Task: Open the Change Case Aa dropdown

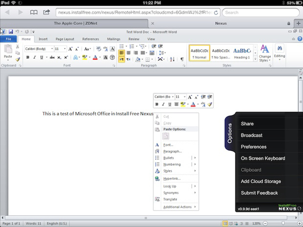Action: pyautogui.click(x=87, y=49)
